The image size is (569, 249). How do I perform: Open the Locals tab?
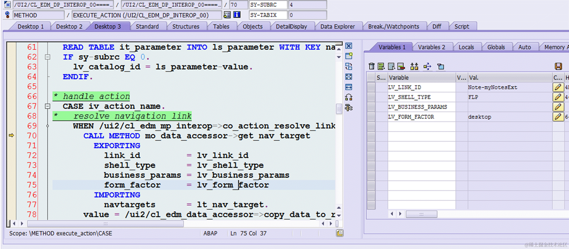point(466,47)
